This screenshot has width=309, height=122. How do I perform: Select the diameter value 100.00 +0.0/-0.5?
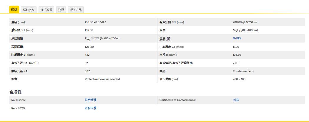95,22
